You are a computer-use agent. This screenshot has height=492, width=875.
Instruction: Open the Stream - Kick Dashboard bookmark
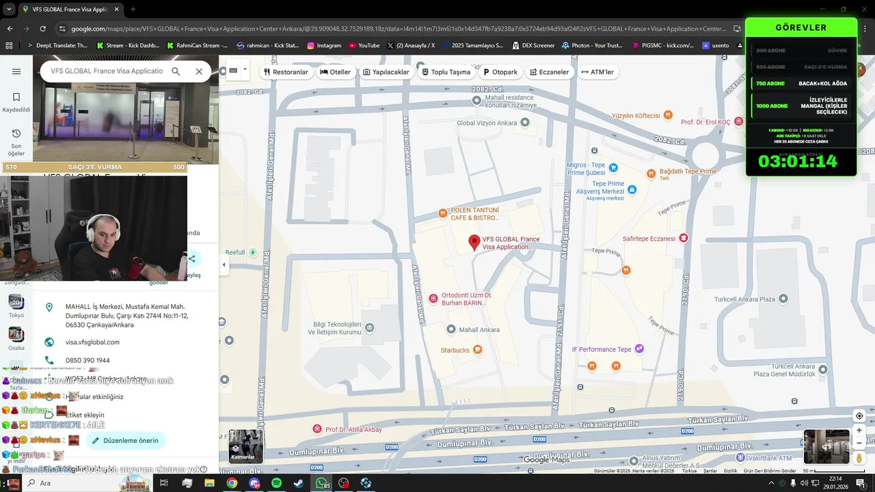point(128,45)
